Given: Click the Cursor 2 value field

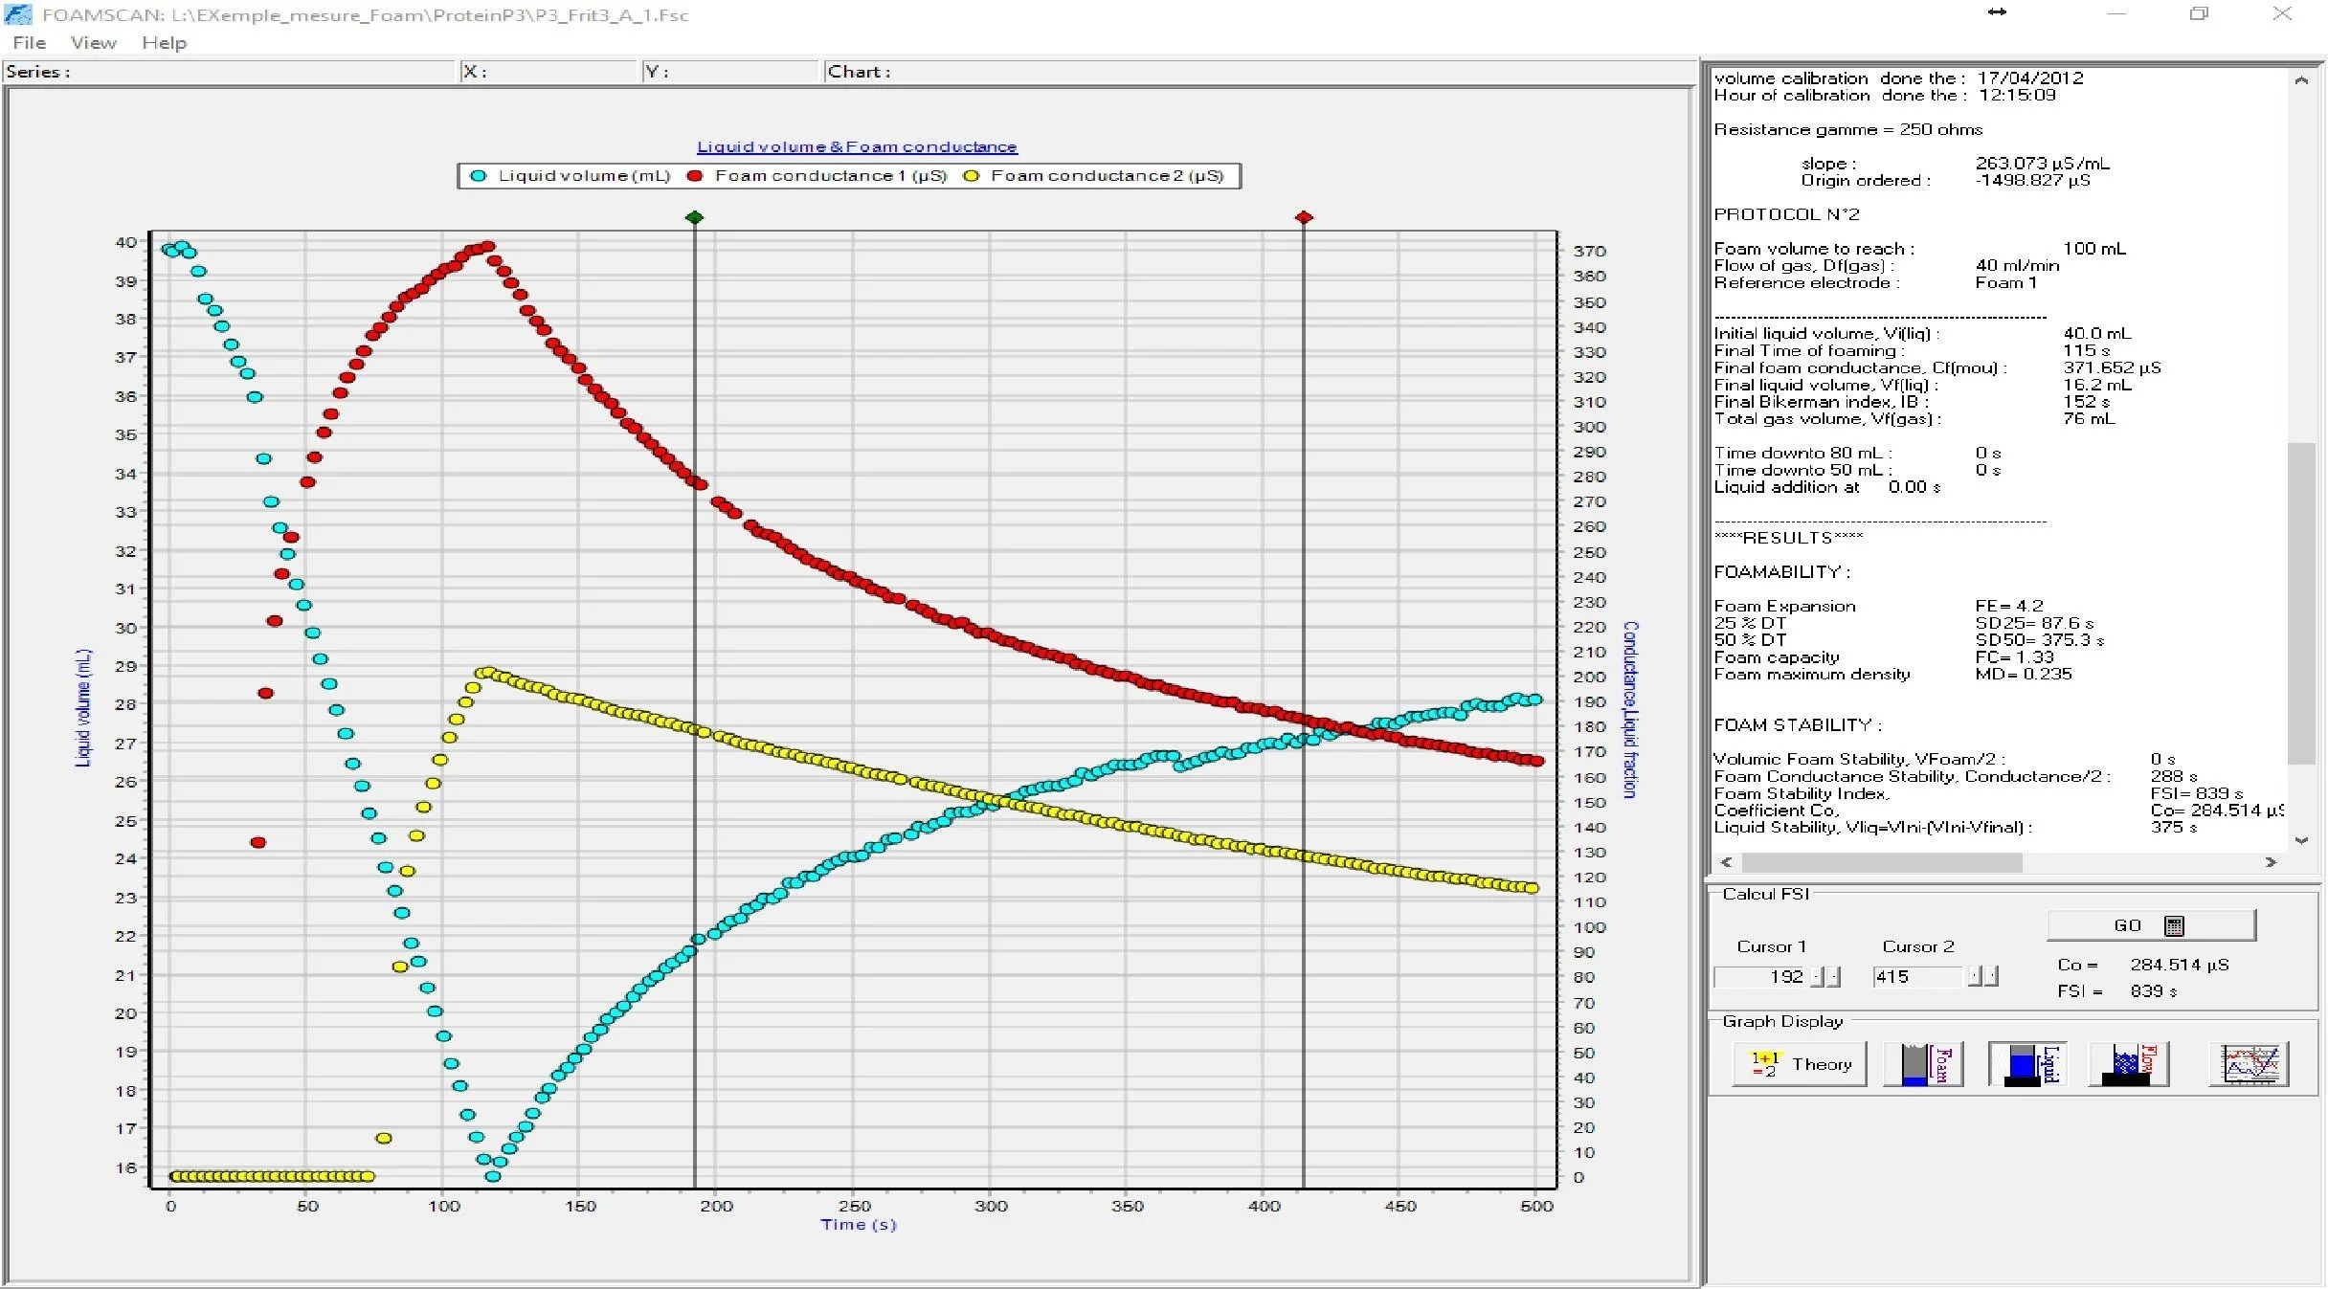Looking at the screenshot, I should pos(1916,977).
